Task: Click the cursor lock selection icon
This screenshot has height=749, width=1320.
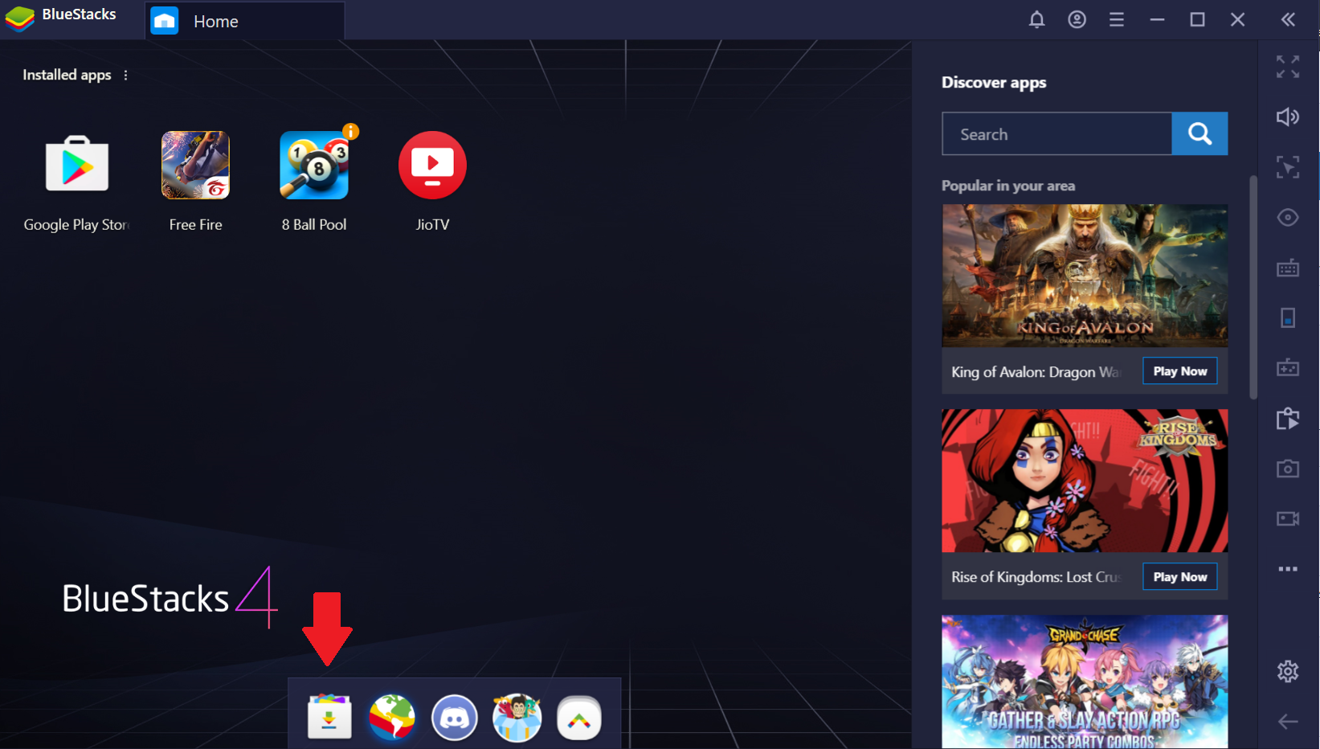Action: tap(1288, 167)
